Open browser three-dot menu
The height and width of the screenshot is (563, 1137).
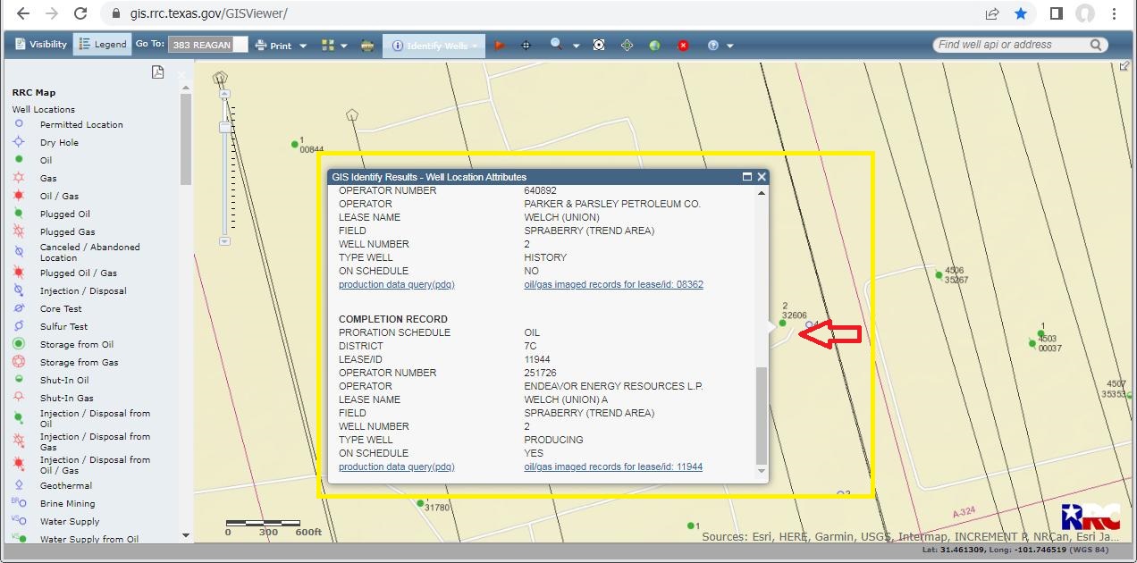tap(1115, 13)
